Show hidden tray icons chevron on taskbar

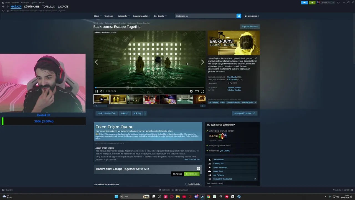(x=325, y=197)
